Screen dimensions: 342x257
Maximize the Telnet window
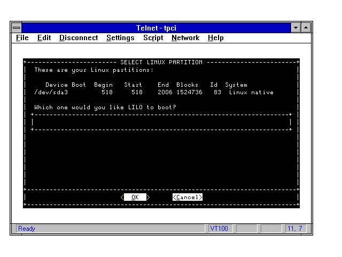pos(306,27)
